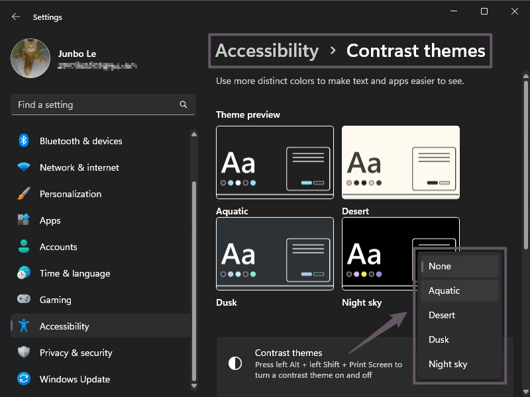Minimize the Settings window

(454, 11)
